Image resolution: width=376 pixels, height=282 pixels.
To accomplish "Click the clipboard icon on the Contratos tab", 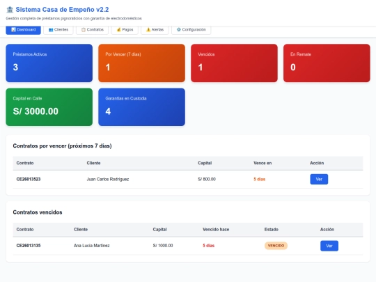I will (x=84, y=30).
